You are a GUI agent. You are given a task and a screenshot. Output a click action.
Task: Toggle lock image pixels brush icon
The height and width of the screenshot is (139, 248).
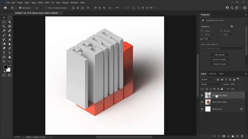coord(211,89)
